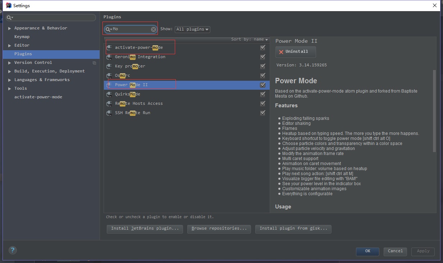This screenshot has width=443, height=263.
Task: Select the Osmorc plugin row
Action: [186, 76]
